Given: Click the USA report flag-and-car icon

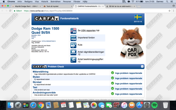Looking at the screenshot, I should [x=73, y=31].
